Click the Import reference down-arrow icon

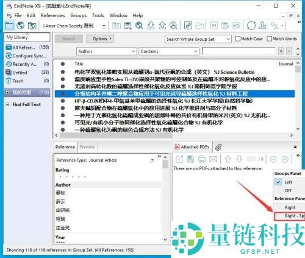[151, 26]
